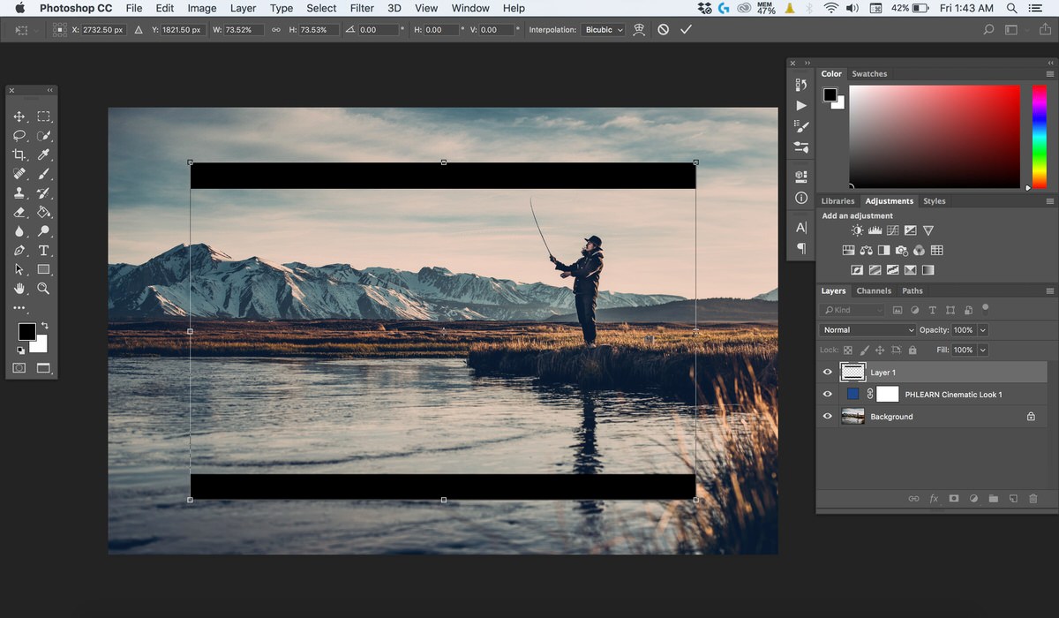Select the Quick Selection tool

43,136
